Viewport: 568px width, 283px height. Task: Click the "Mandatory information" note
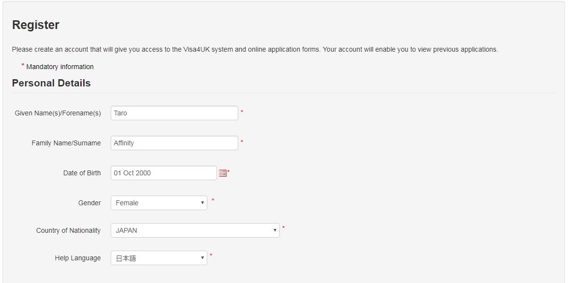tap(60, 67)
